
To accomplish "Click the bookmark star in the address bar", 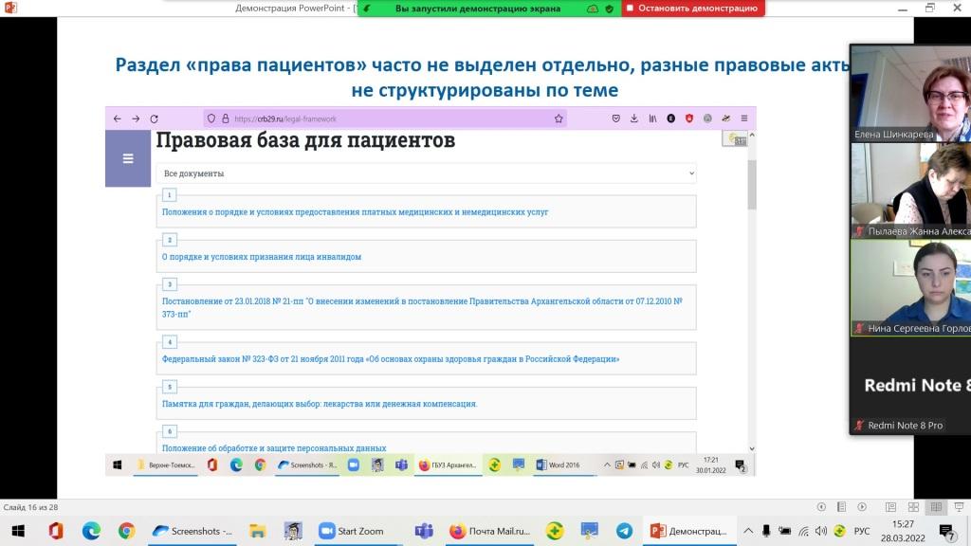I will click(x=559, y=118).
